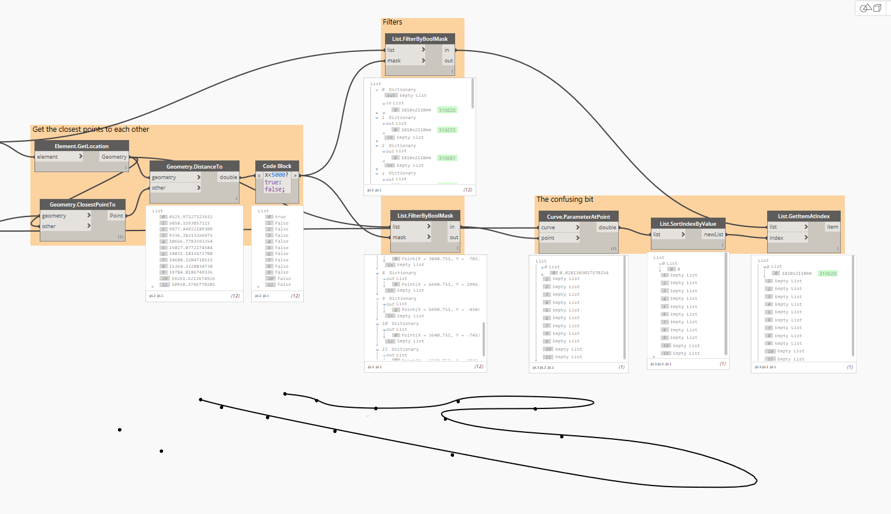Open mask port chevron on upper List.FilterByBoolMask
Image resolution: width=891 pixels, height=514 pixels.
click(x=424, y=61)
